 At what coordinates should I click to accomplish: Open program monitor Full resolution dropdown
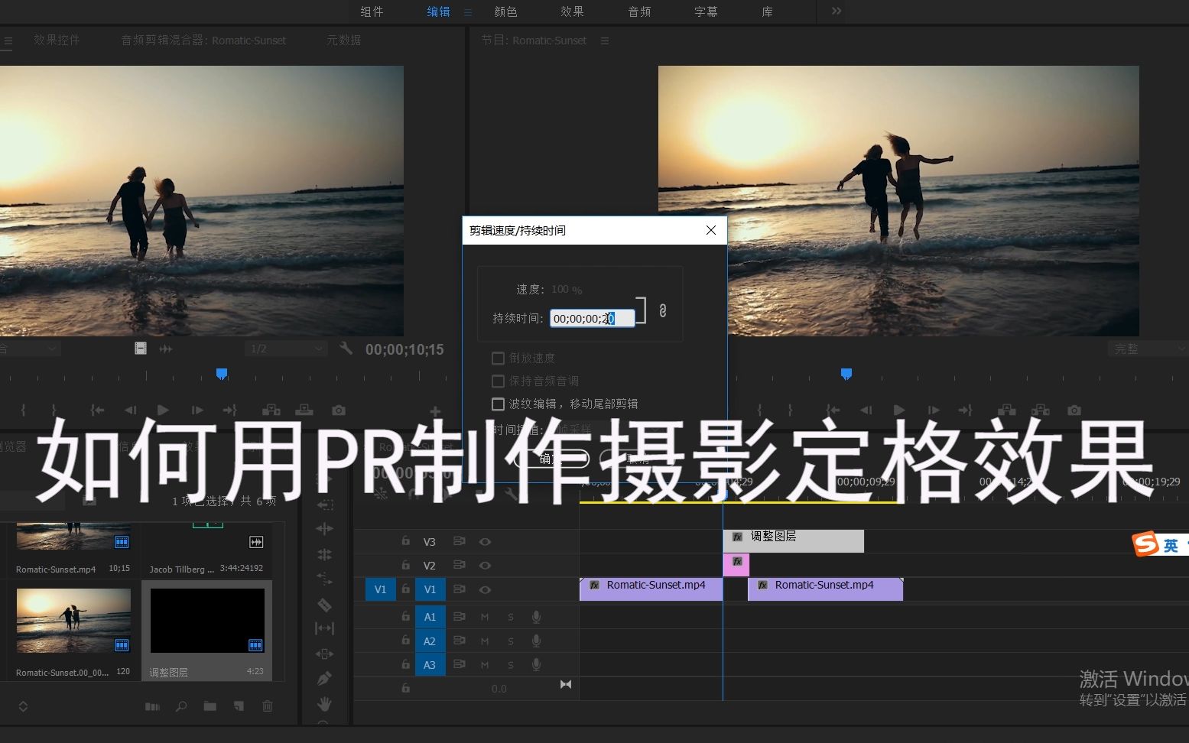click(1147, 349)
